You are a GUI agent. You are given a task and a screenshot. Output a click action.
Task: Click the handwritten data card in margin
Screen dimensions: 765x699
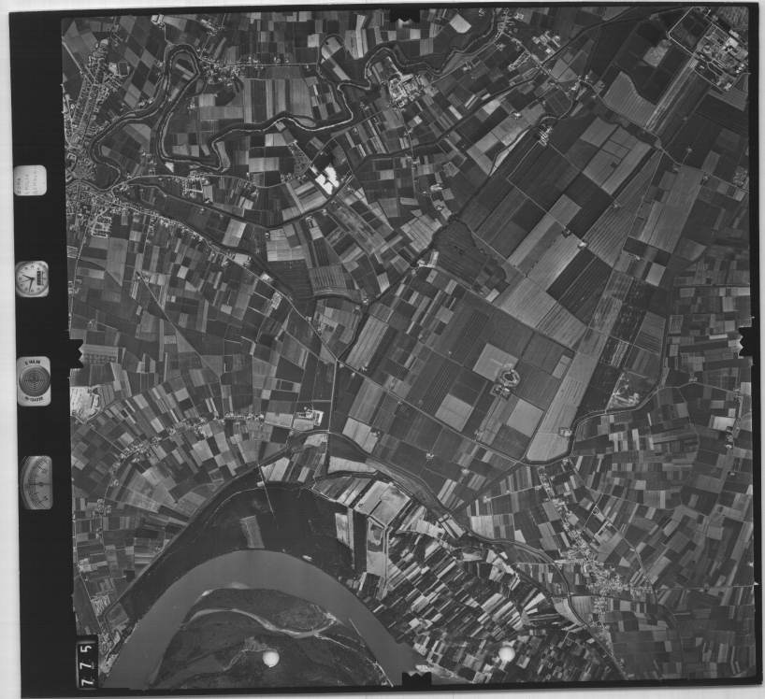click(31, 179)
